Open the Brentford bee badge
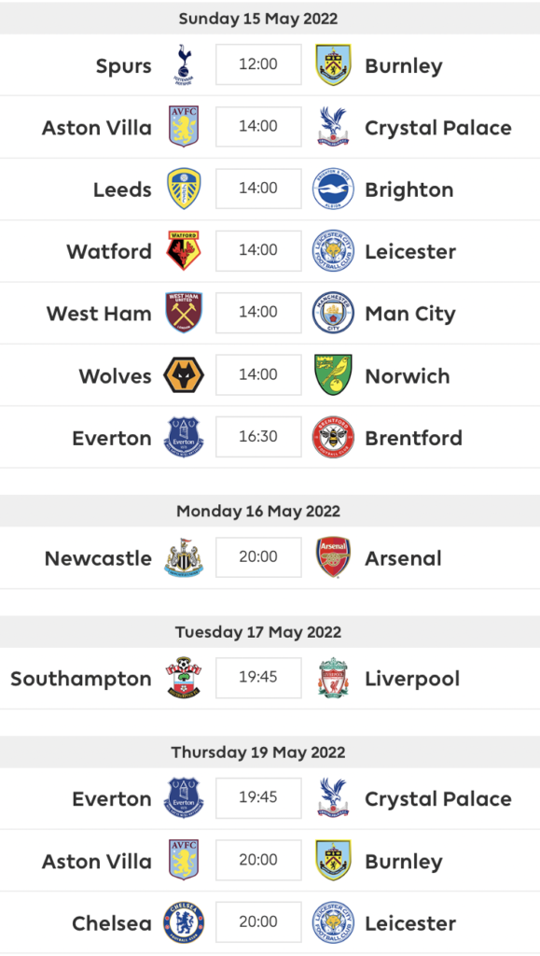540x956 pixels. [x=334, y=437]
